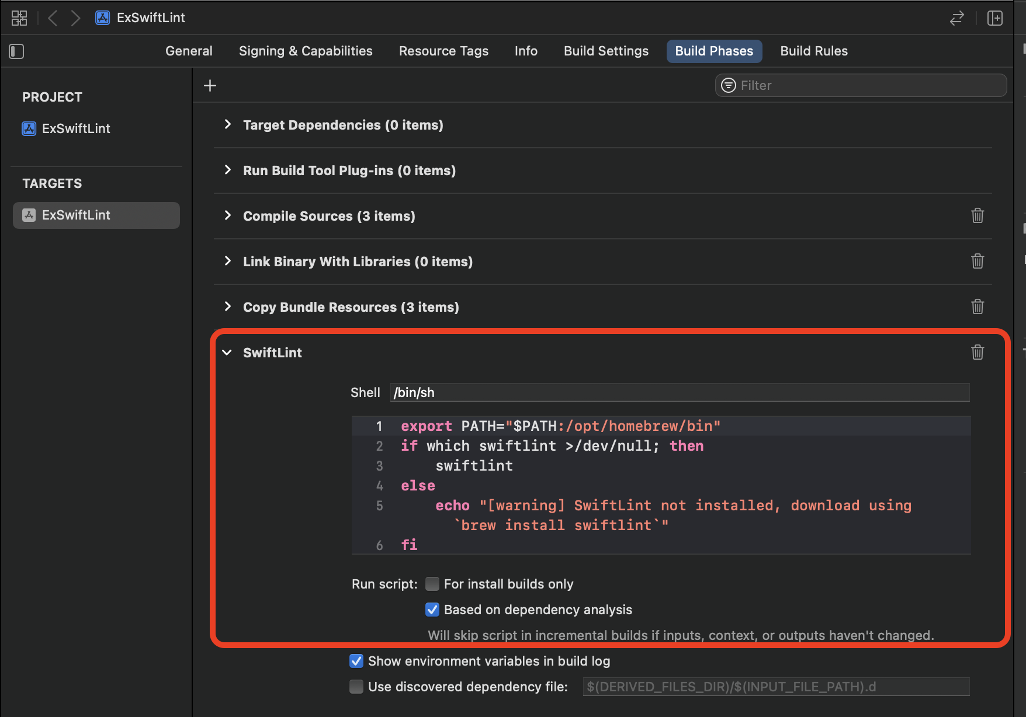
Task: Open the Resource Tags tab
Action: [443, 51]
